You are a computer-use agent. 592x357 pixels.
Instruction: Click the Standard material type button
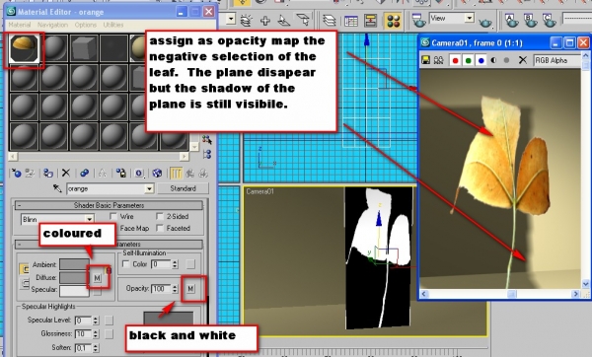184,188
